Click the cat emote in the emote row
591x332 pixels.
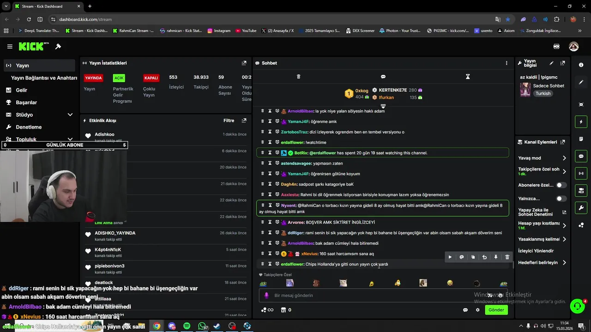coord(343,283)
